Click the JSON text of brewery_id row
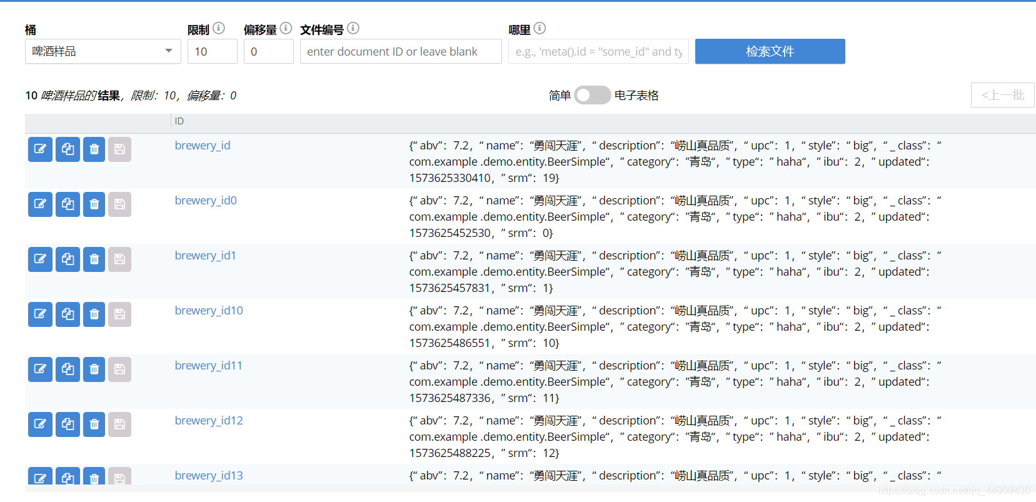 [675, 161]
